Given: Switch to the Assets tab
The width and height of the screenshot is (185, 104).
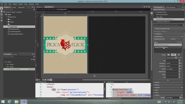Looking at the screenshot, I should 14,7.
